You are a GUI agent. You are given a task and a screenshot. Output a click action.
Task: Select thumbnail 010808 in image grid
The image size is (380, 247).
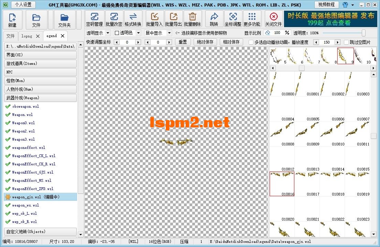(282, 134)
